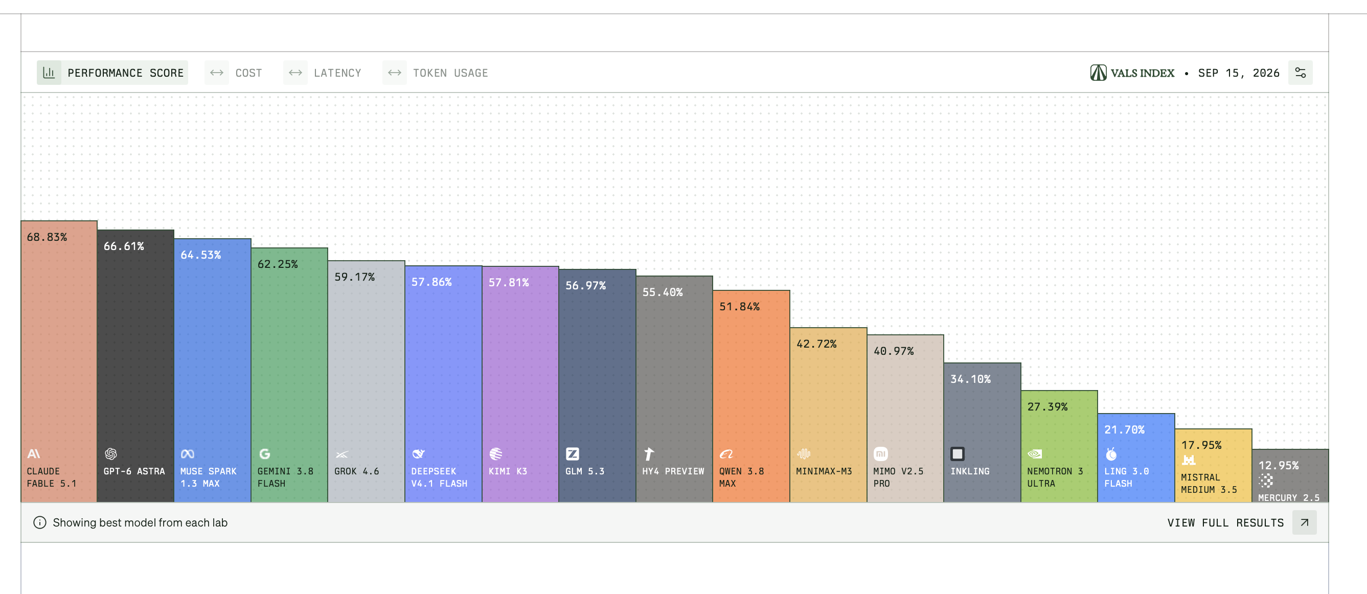Click the 68.83% score on Claude Fable bar

pyautogui.click(x=47, y=237)
